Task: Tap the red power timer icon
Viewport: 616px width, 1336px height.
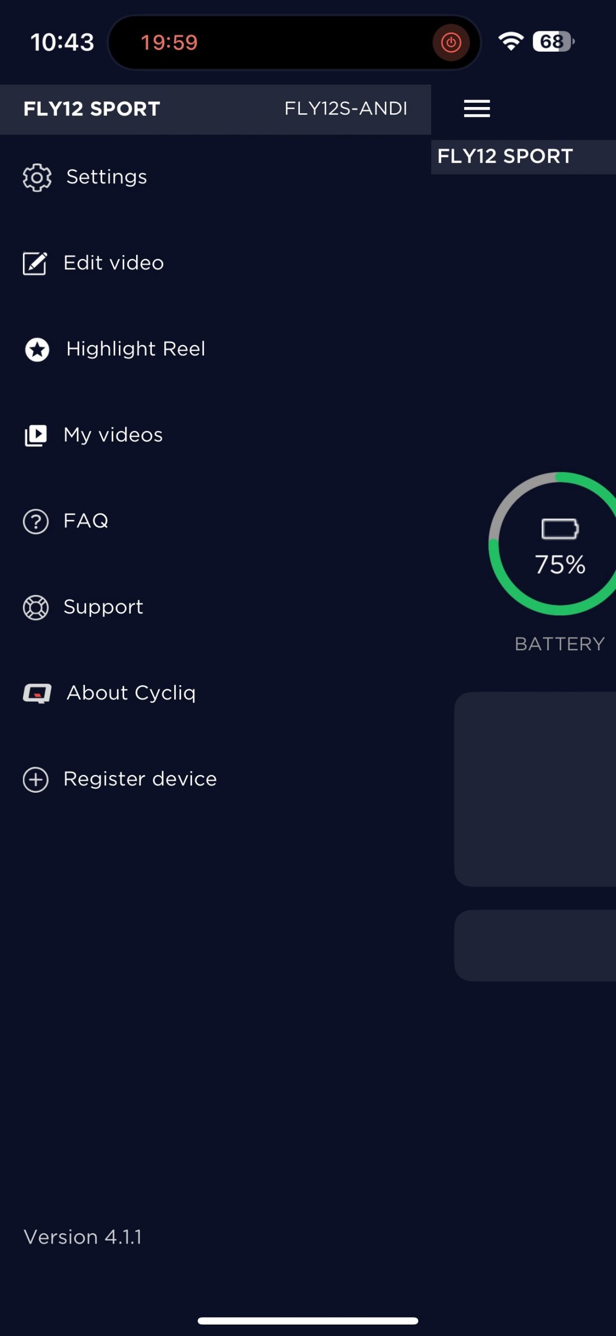Action: (451, 42)
